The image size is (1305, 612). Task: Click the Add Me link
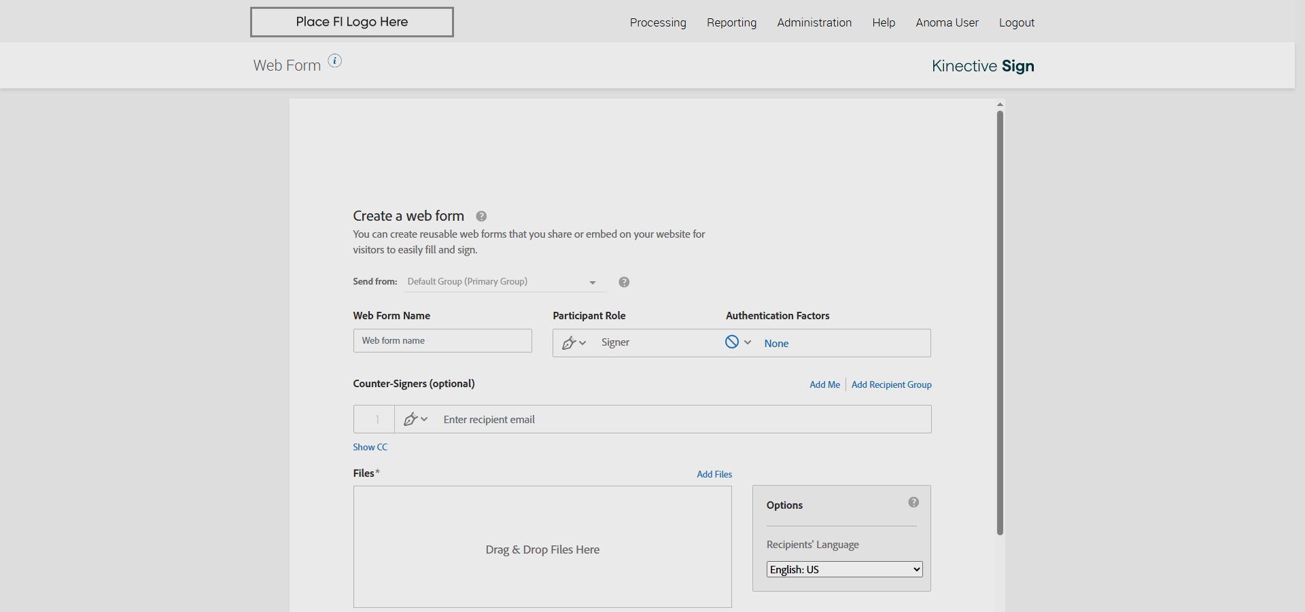pyautogui.click(x=824, y=384)
